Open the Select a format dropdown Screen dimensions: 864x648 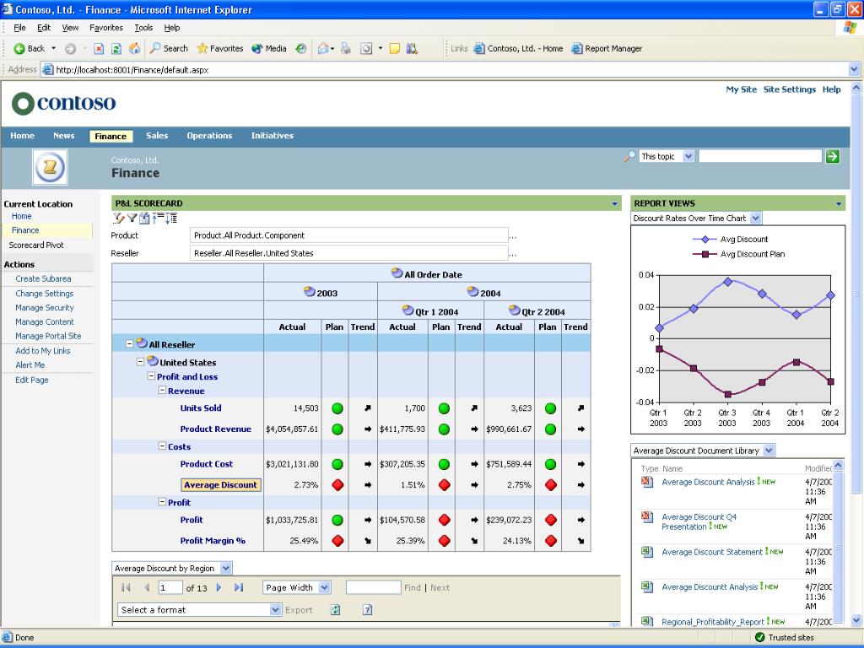[276, 609]
